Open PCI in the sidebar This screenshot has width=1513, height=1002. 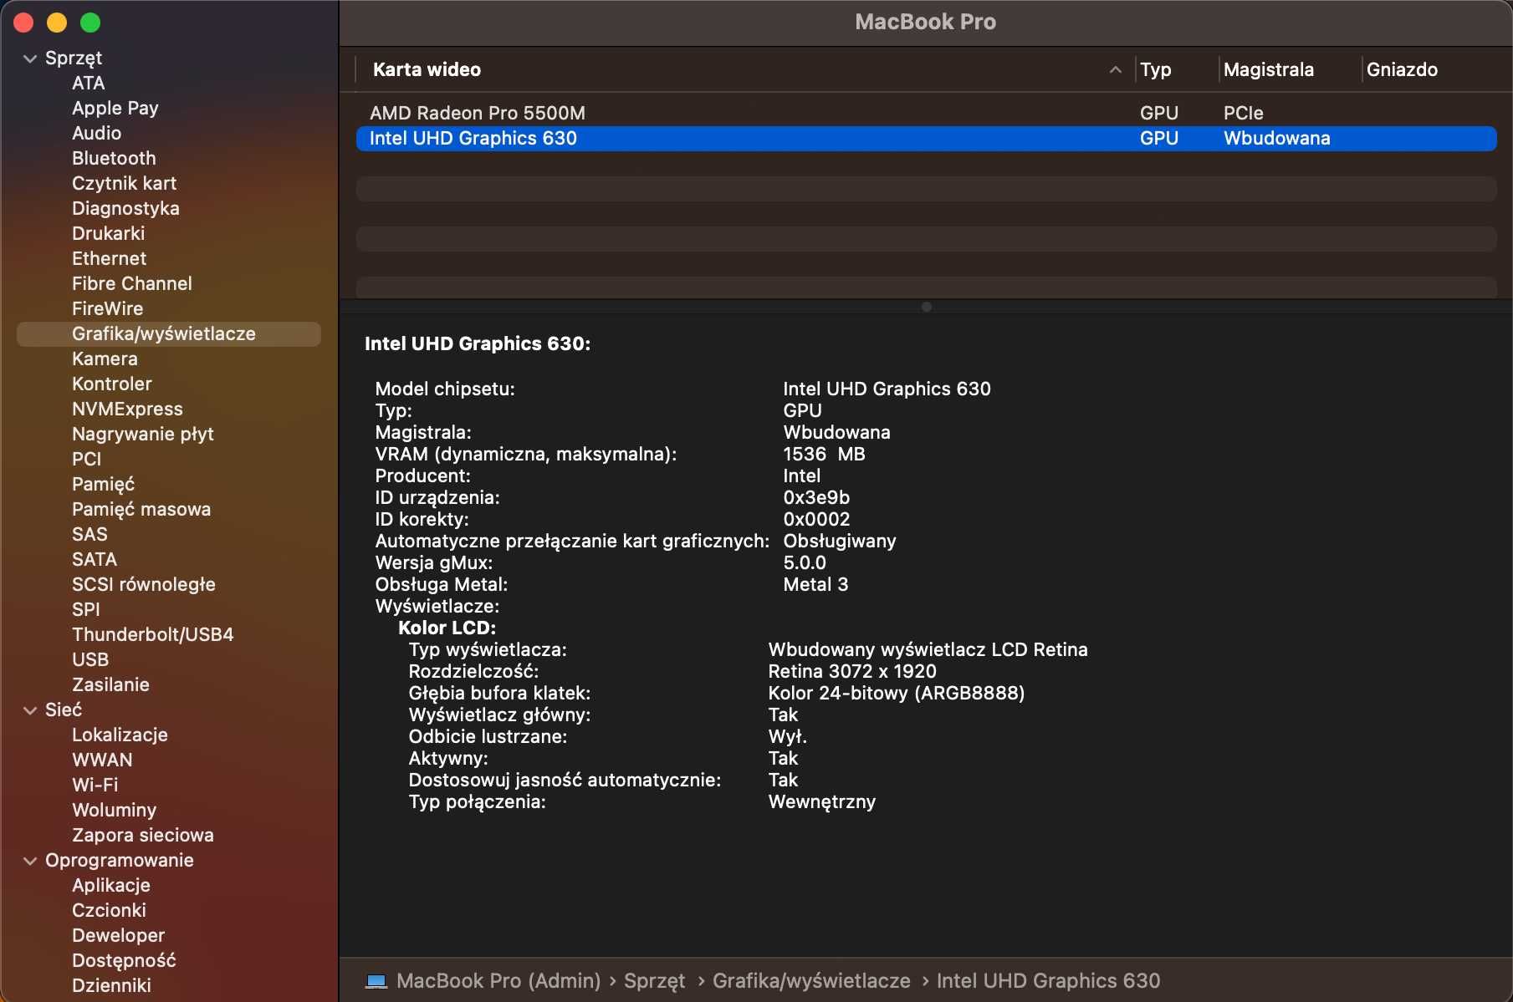click(x=86, y=460)
